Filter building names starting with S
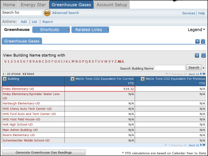Viewport: 208px width, 156px height. click(93, 61)
